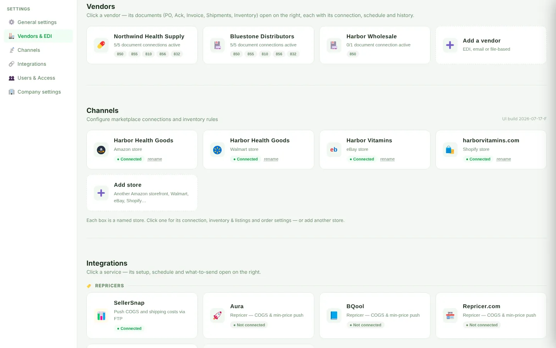
Task: Click Bluestone's 855 document badge
Action: 251,54
